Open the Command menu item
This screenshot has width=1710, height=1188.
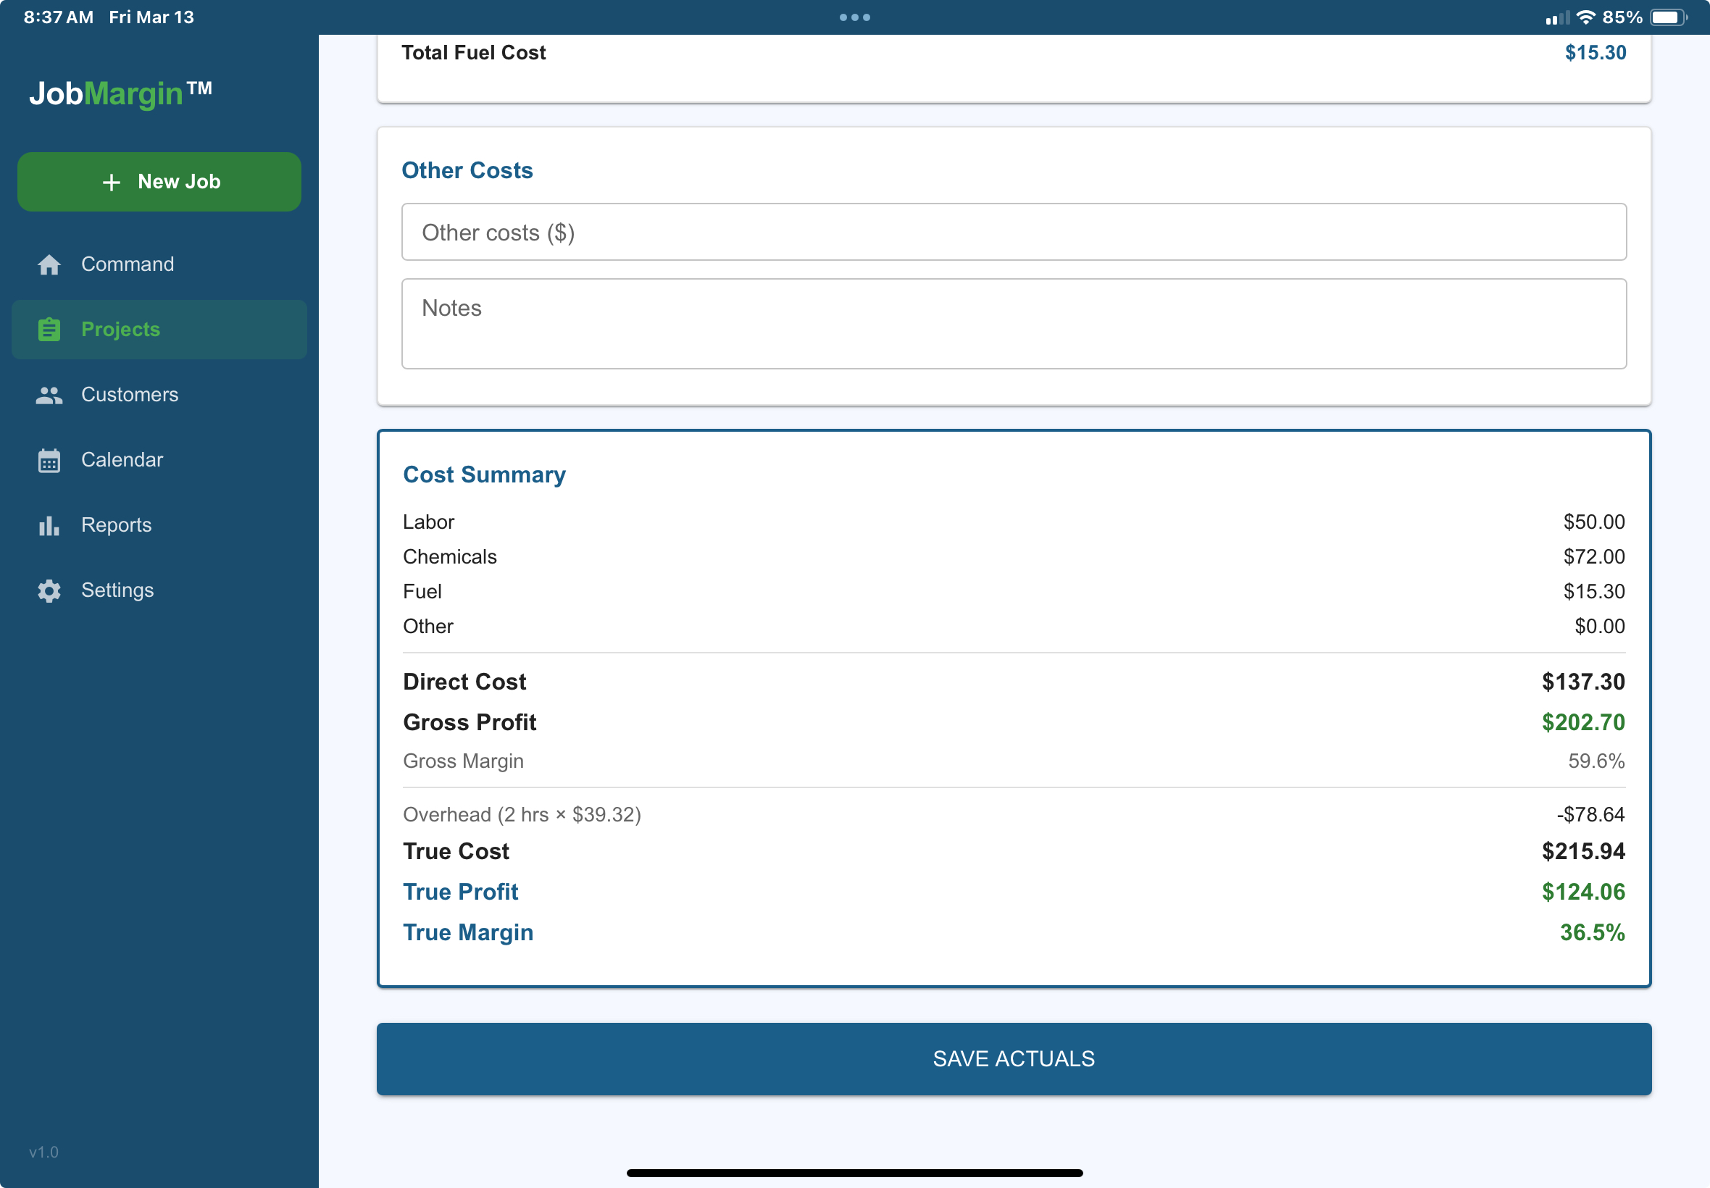[x=128, y=264]
